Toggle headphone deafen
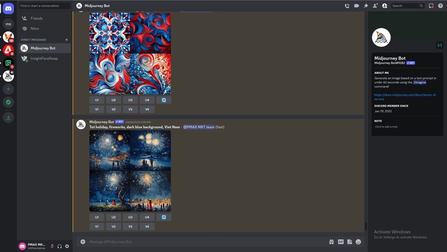 pyautogui.click(x=59, y=246)
